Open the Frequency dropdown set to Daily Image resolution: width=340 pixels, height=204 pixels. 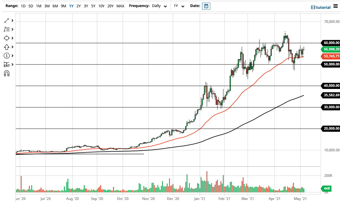[158, 6]
